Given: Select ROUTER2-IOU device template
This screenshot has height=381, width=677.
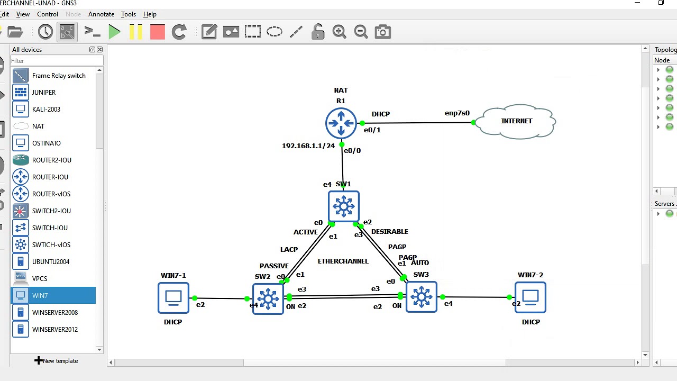Looking at the screenshot, I should point(53,160).
